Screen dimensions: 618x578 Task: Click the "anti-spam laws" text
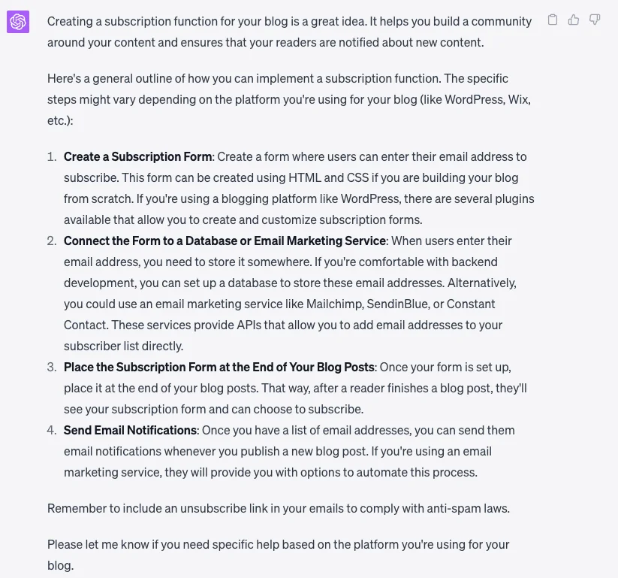coord(469,508)
